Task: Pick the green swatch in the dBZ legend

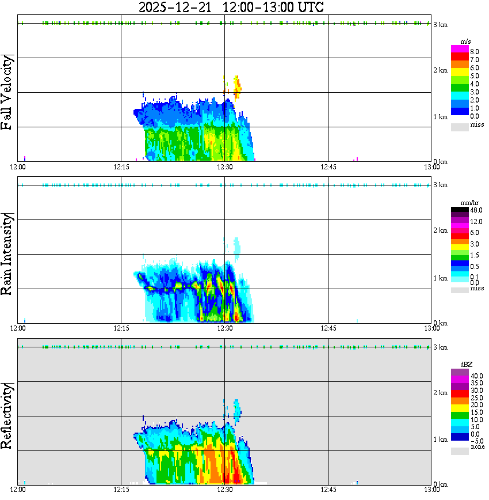Action: (x=460, y=415)
